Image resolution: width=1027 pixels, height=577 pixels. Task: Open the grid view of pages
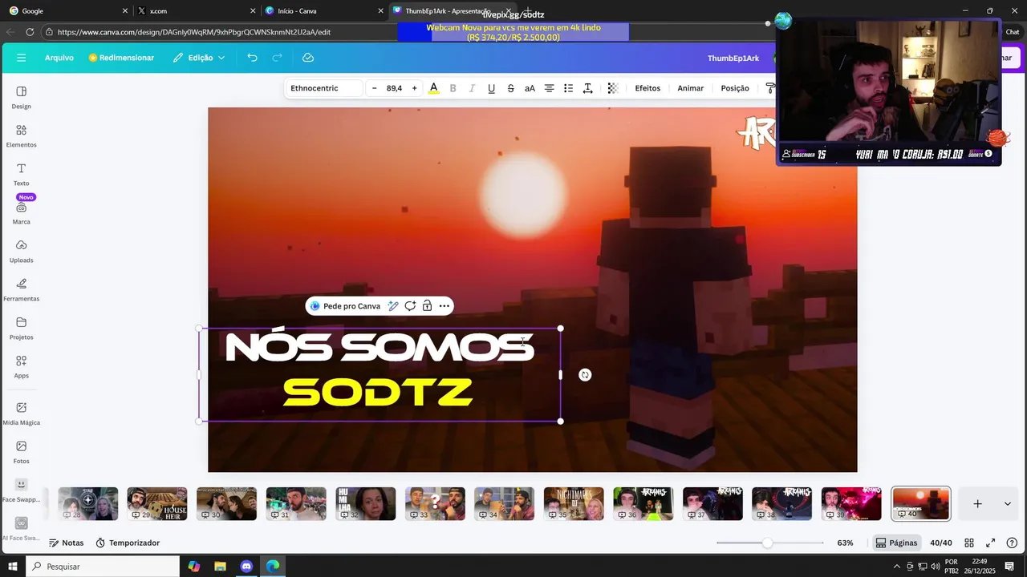click(969, 543)
